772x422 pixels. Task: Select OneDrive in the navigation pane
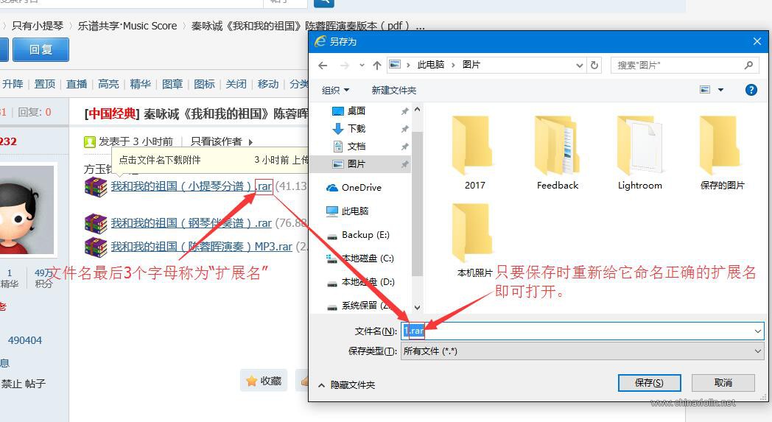(360, 188)
